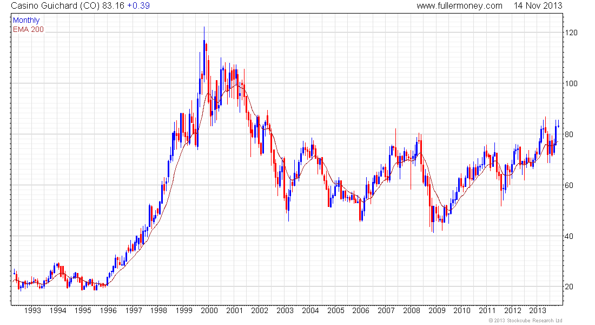Click the 1997 year label
The height and width of the screenshot is (325, 595).
(134, 310)
